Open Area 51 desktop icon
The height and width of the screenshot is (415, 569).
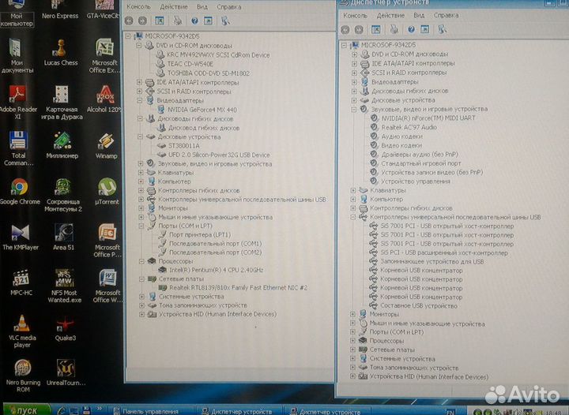tap(63, 237)
